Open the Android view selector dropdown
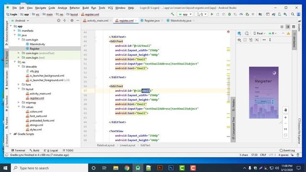Image resolution: width=306 pixels, height=172 pixels. [x=20, y=21]
